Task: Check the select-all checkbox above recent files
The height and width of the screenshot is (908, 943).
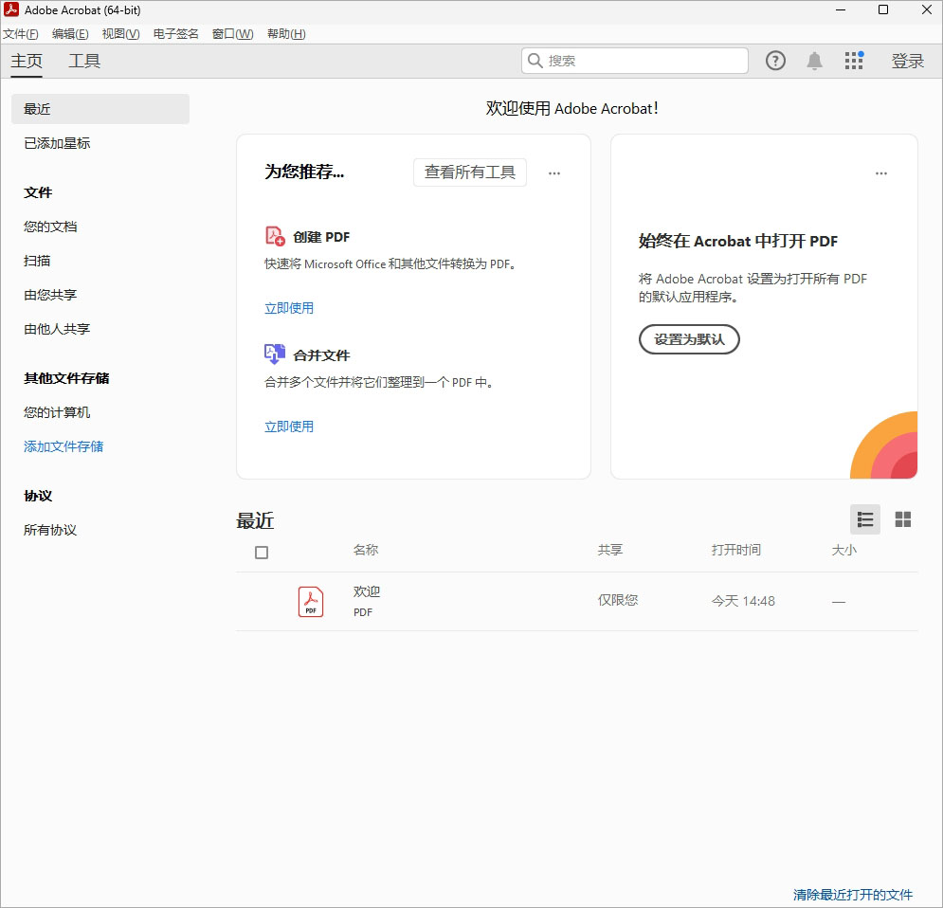Action: (262, 552)
